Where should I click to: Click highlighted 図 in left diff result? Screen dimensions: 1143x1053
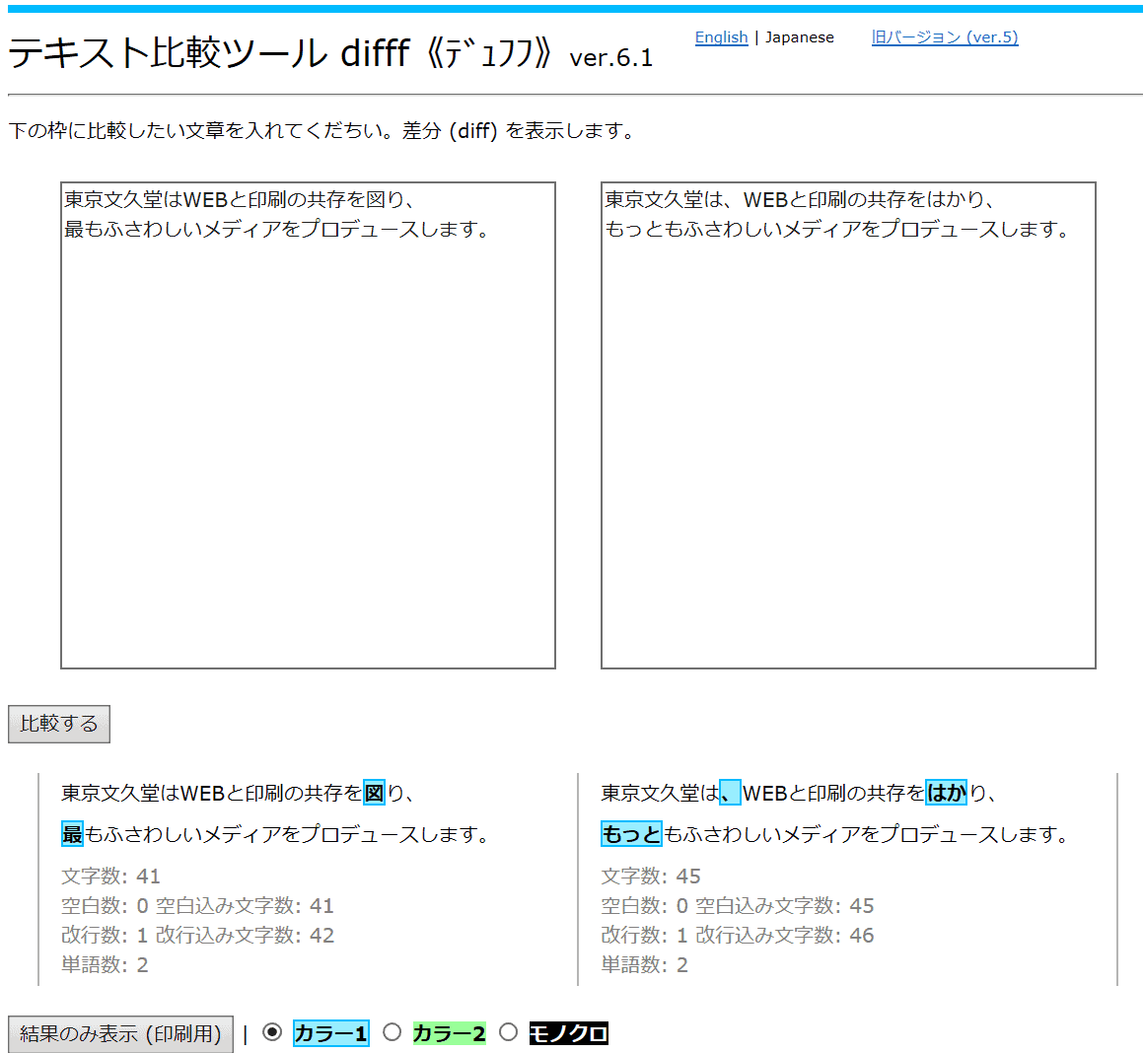point(375,793)
